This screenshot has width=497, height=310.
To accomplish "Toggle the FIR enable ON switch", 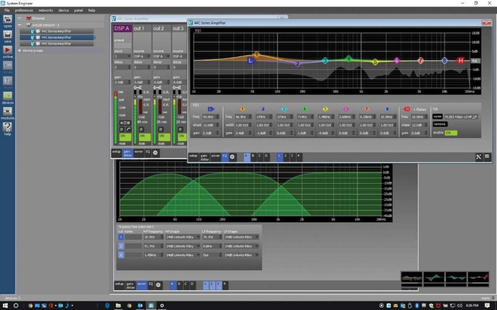I will pos(451,133).
